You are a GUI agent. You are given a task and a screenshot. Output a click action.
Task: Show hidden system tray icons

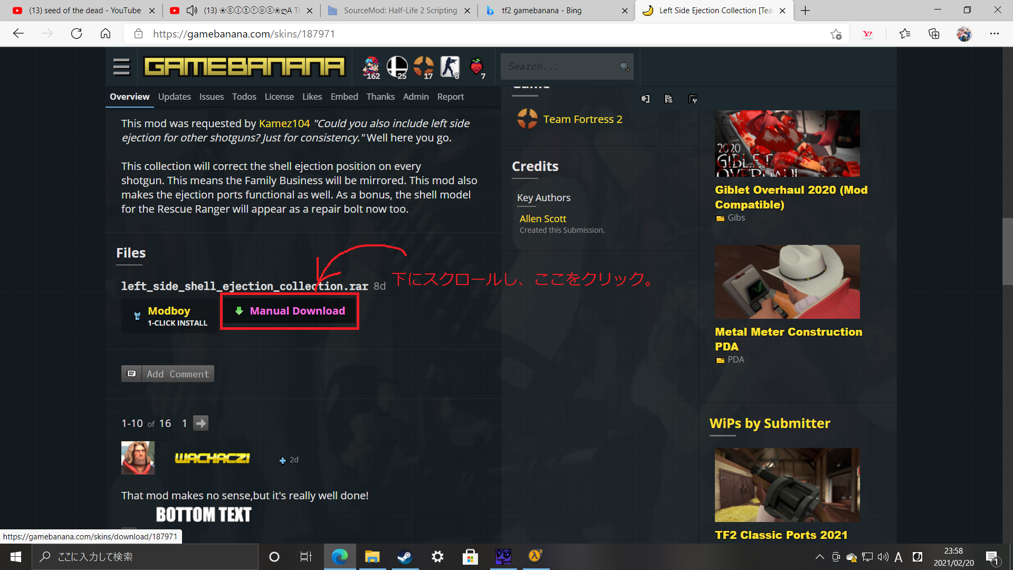[819, 557]
